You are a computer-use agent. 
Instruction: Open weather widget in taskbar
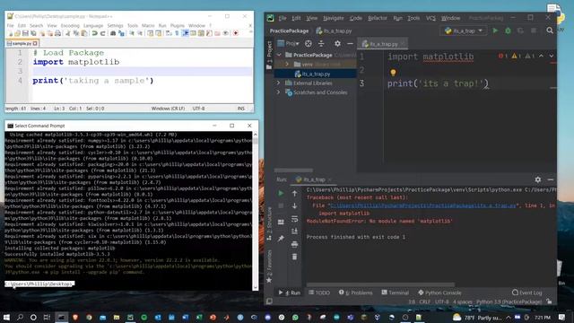click(477, 317)
